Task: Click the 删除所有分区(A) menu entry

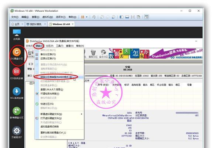Action: click(x=59, y=108)
